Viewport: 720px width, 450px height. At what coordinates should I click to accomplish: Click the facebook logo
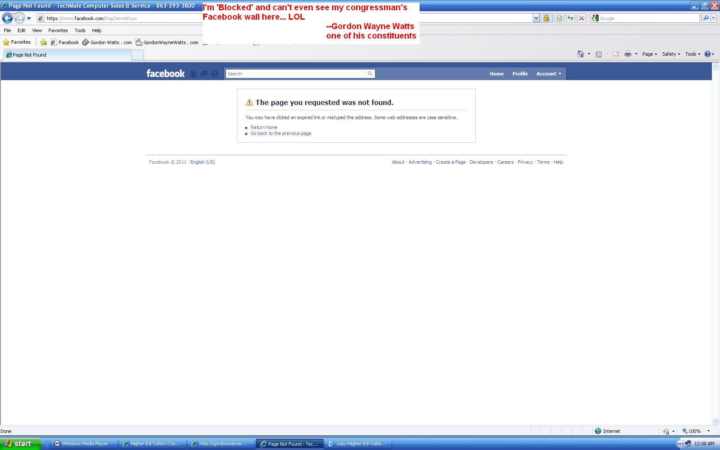[x=165, y=74]
